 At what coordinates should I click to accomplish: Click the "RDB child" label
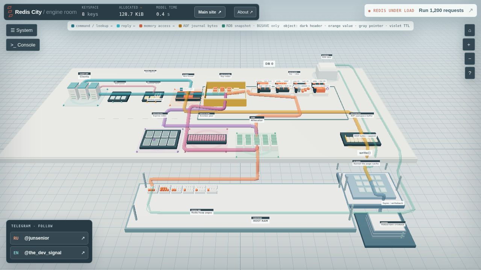click(327, 57)
